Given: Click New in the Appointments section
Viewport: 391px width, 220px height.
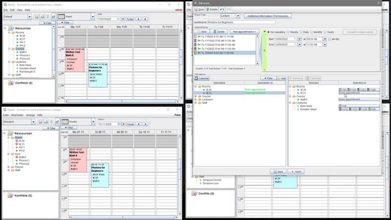Looking at the screenshot, I should (x=202, y=32).
